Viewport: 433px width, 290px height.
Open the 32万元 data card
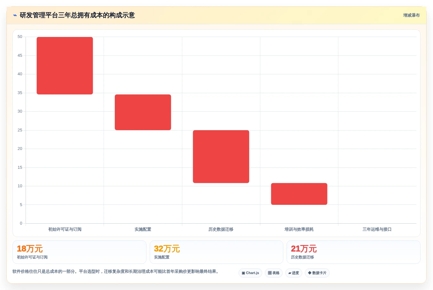(216, 252)
